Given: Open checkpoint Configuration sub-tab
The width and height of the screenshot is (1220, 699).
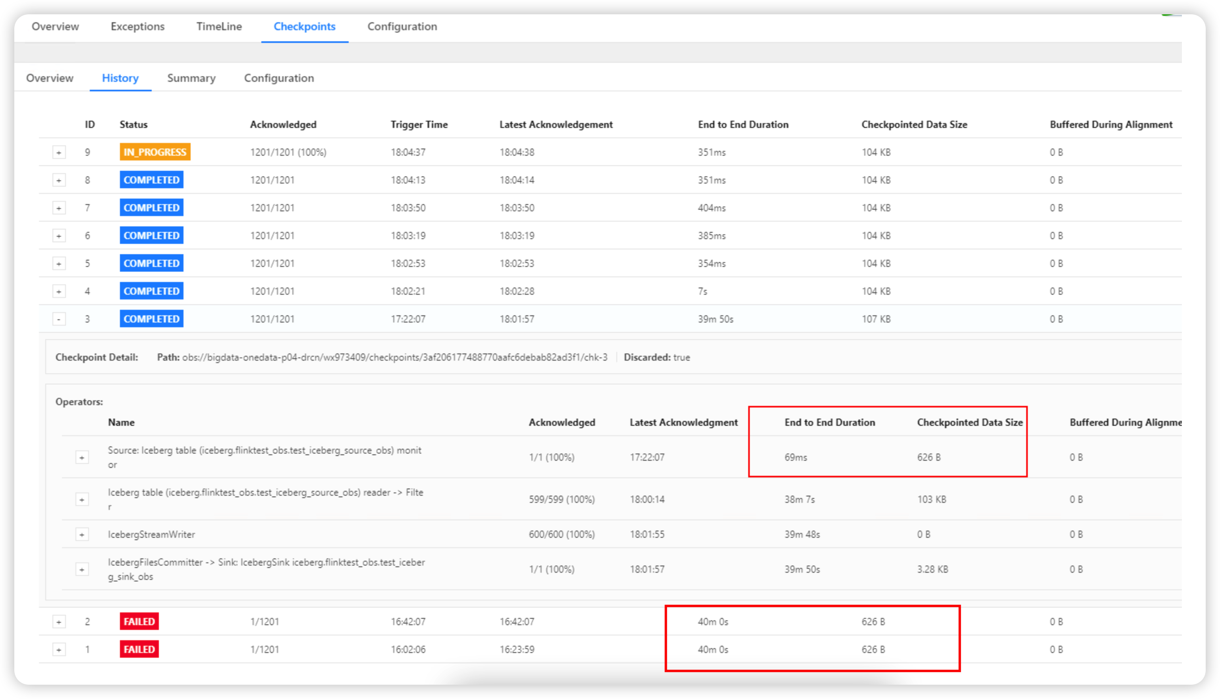Looking at the screenshot, I should click(279, 78).
